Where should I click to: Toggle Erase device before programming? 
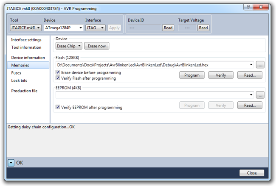coord(58,73)
